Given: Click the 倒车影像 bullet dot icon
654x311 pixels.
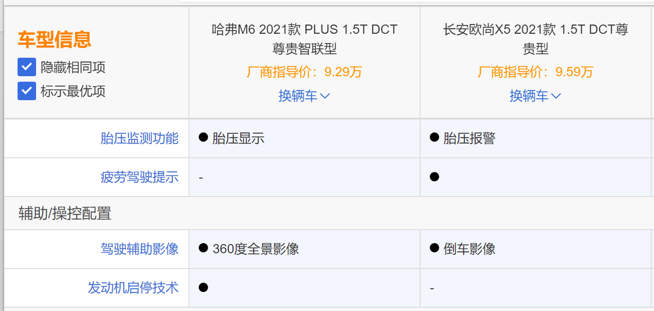Looking at the screenshot, I should click(434, 248).
